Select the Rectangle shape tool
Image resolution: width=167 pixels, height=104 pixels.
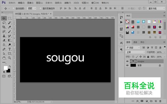(10, 54)
